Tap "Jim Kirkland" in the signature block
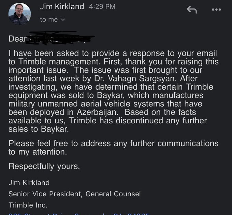This screenshot has width=232, height=215. pos(29,183)
